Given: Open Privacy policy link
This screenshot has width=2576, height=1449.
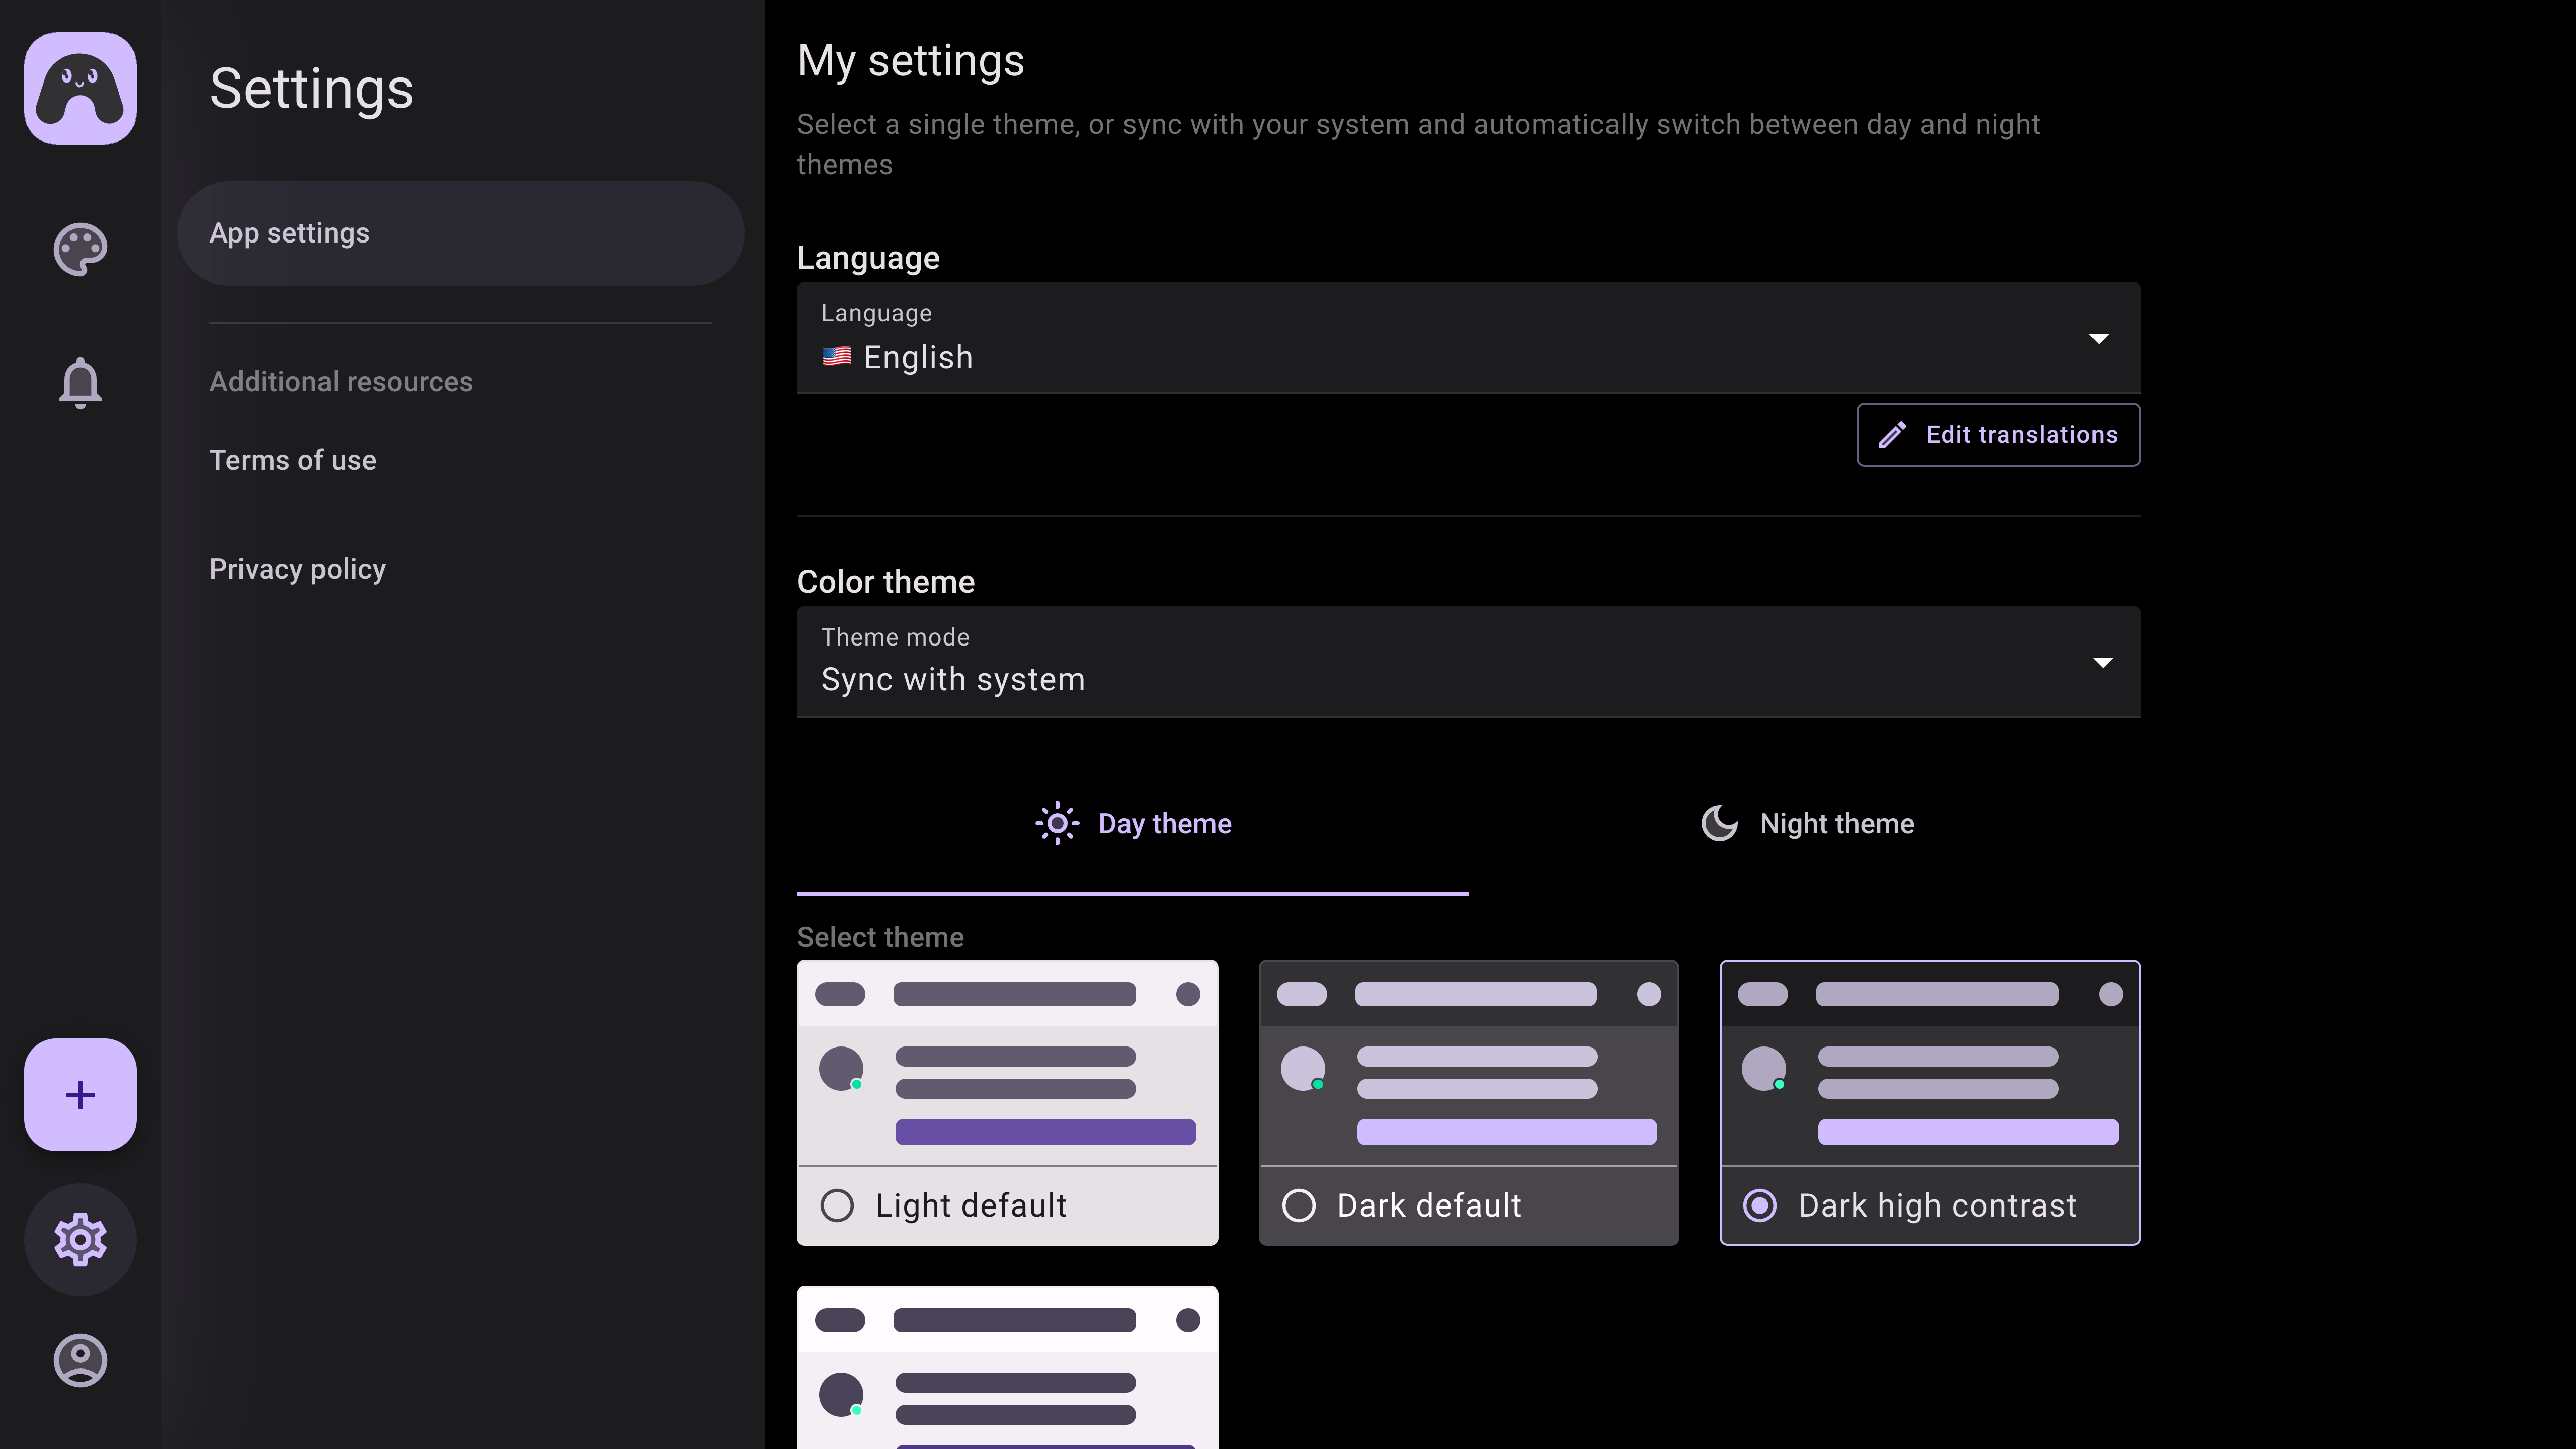Looking at the screenshot, I should click(x=297, y=569).
